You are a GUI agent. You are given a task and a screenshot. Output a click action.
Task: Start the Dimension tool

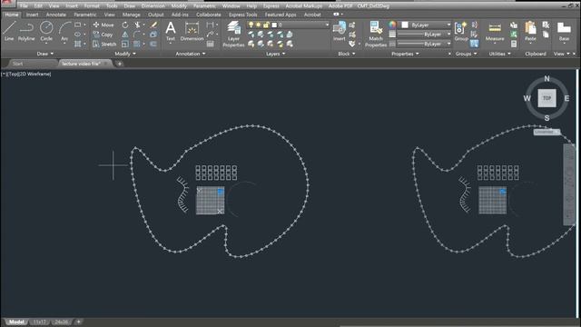tap(192, 31)
